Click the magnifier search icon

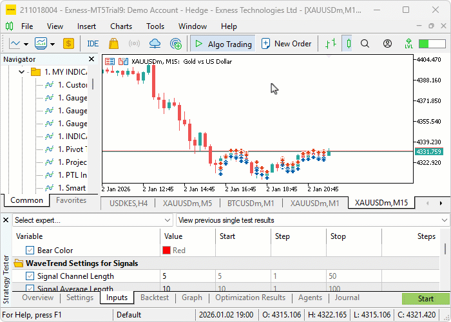365,44
